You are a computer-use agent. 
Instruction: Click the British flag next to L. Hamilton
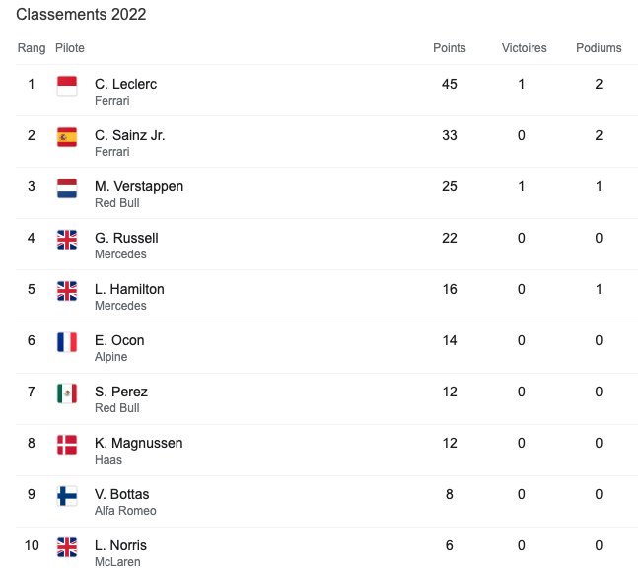(67, 291)
